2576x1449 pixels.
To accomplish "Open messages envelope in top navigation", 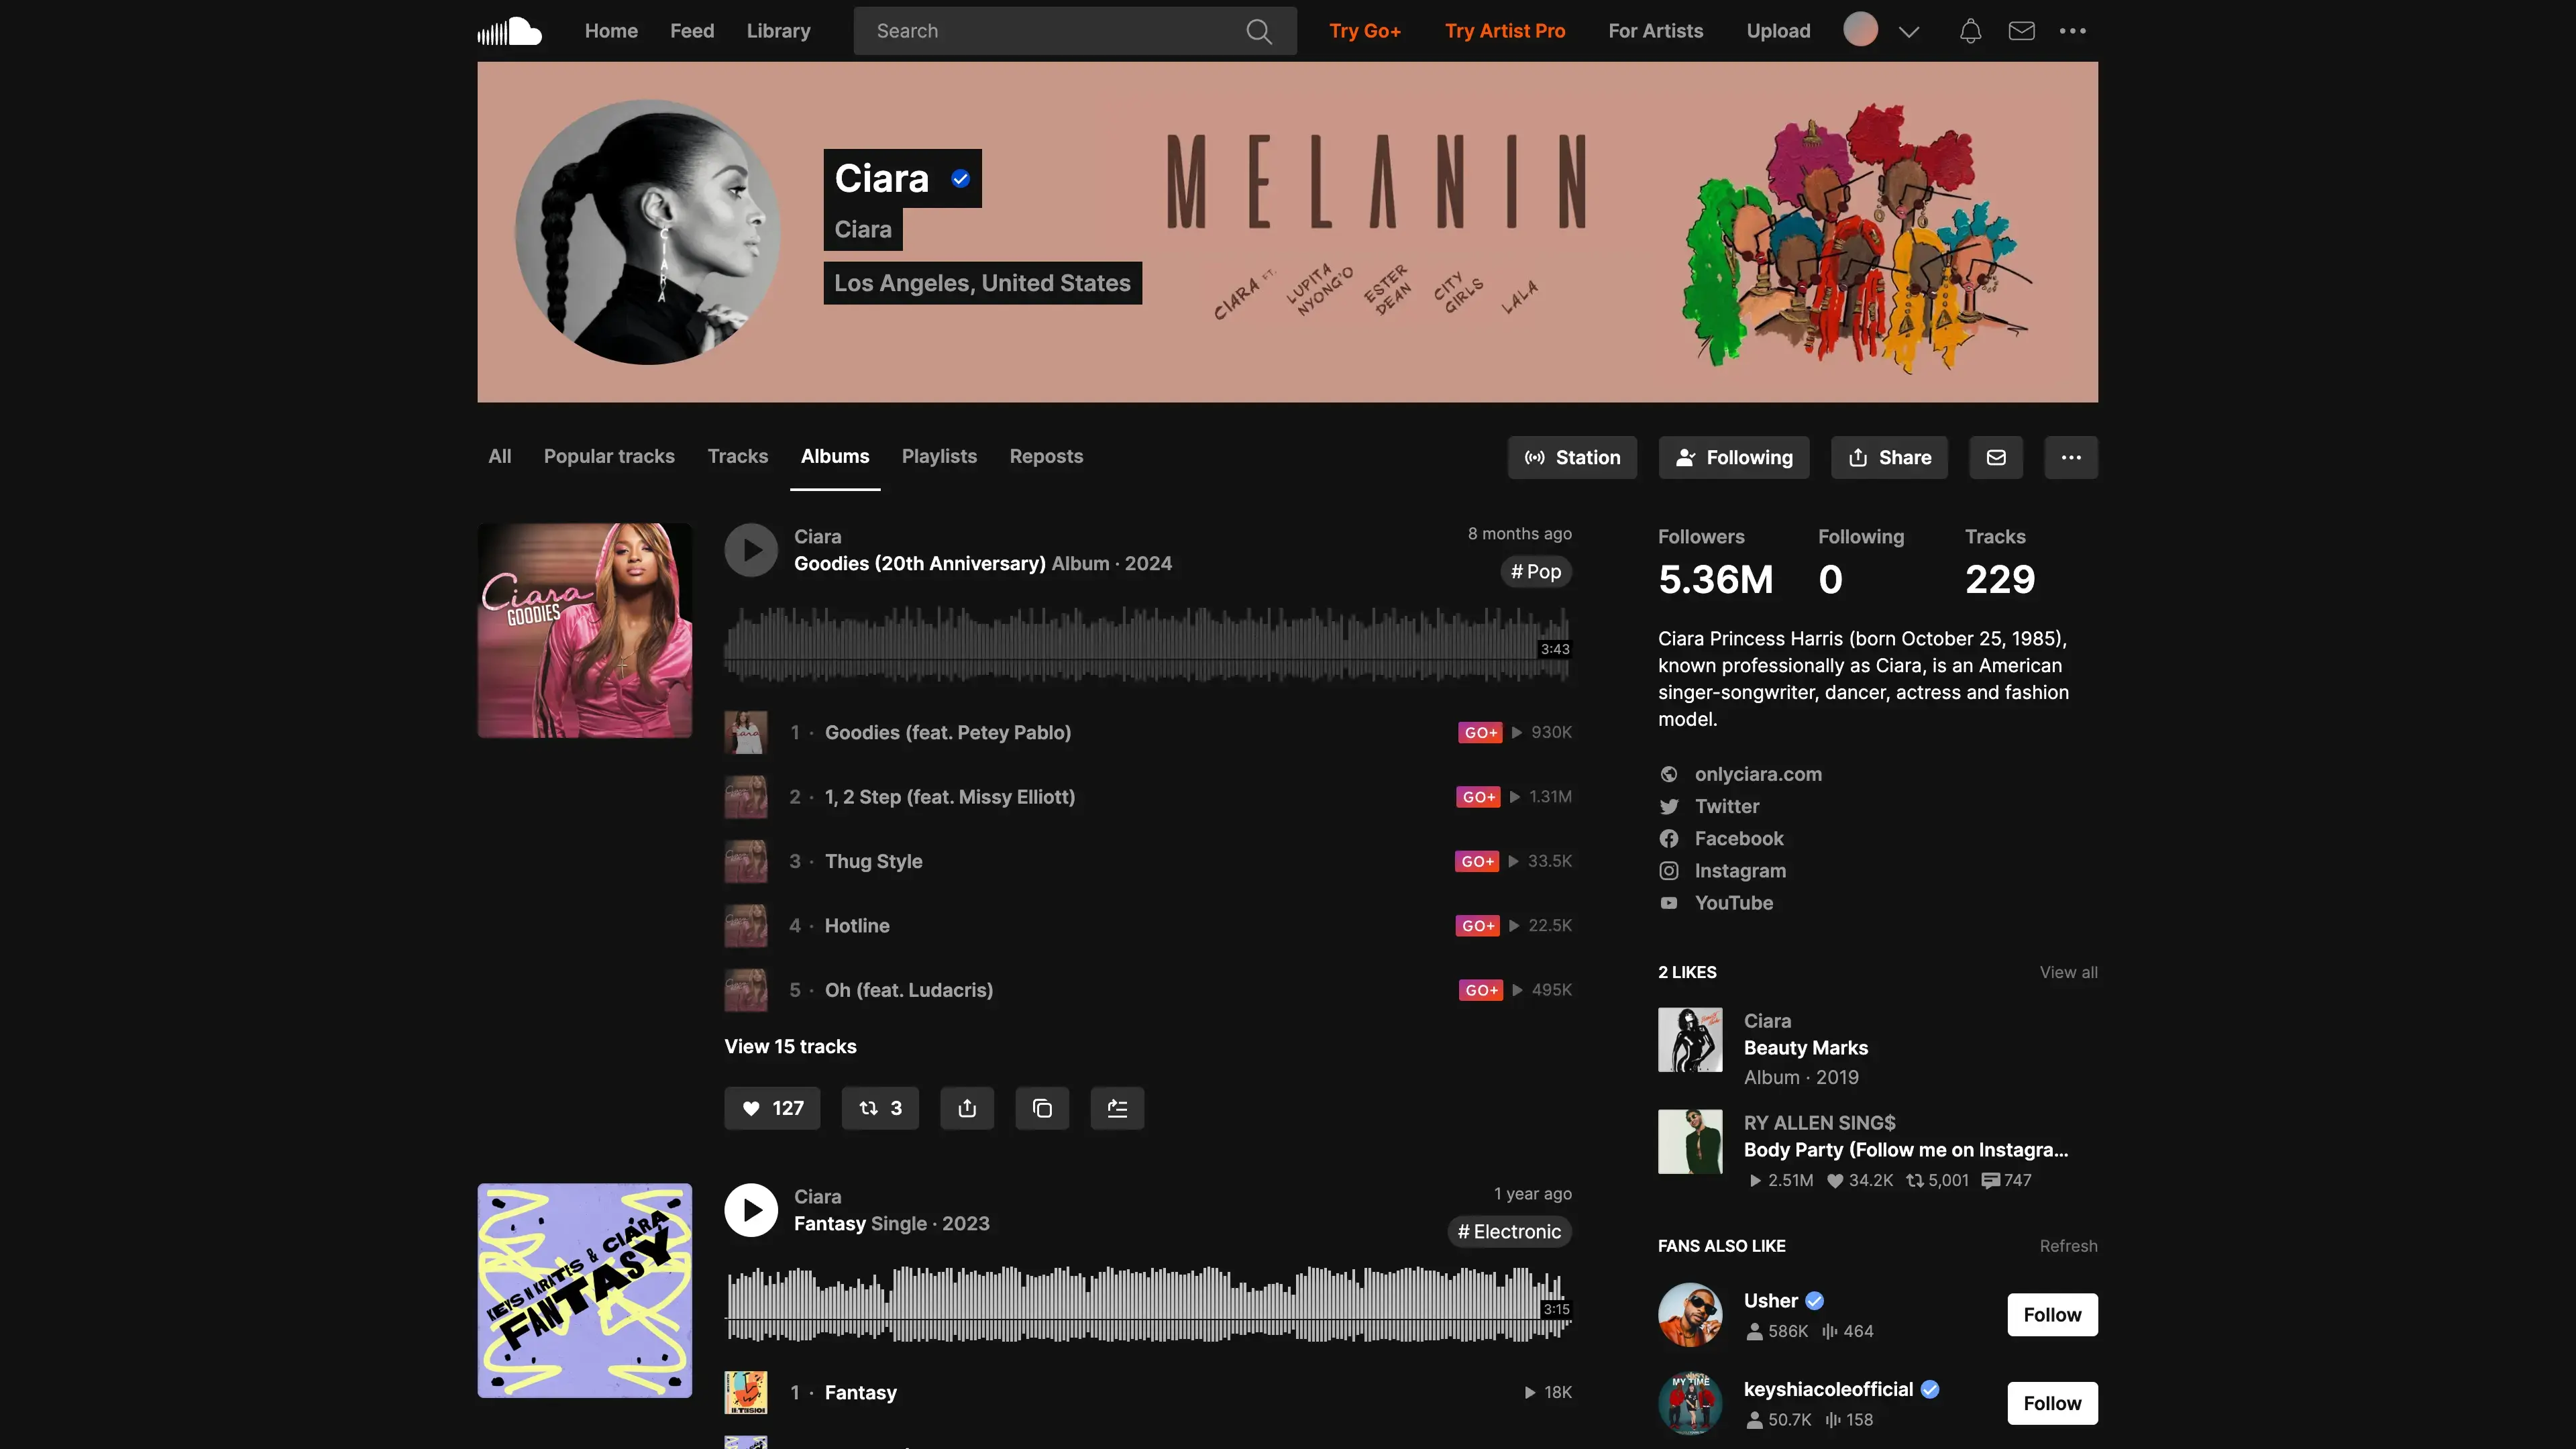I will coord(2021,31).
